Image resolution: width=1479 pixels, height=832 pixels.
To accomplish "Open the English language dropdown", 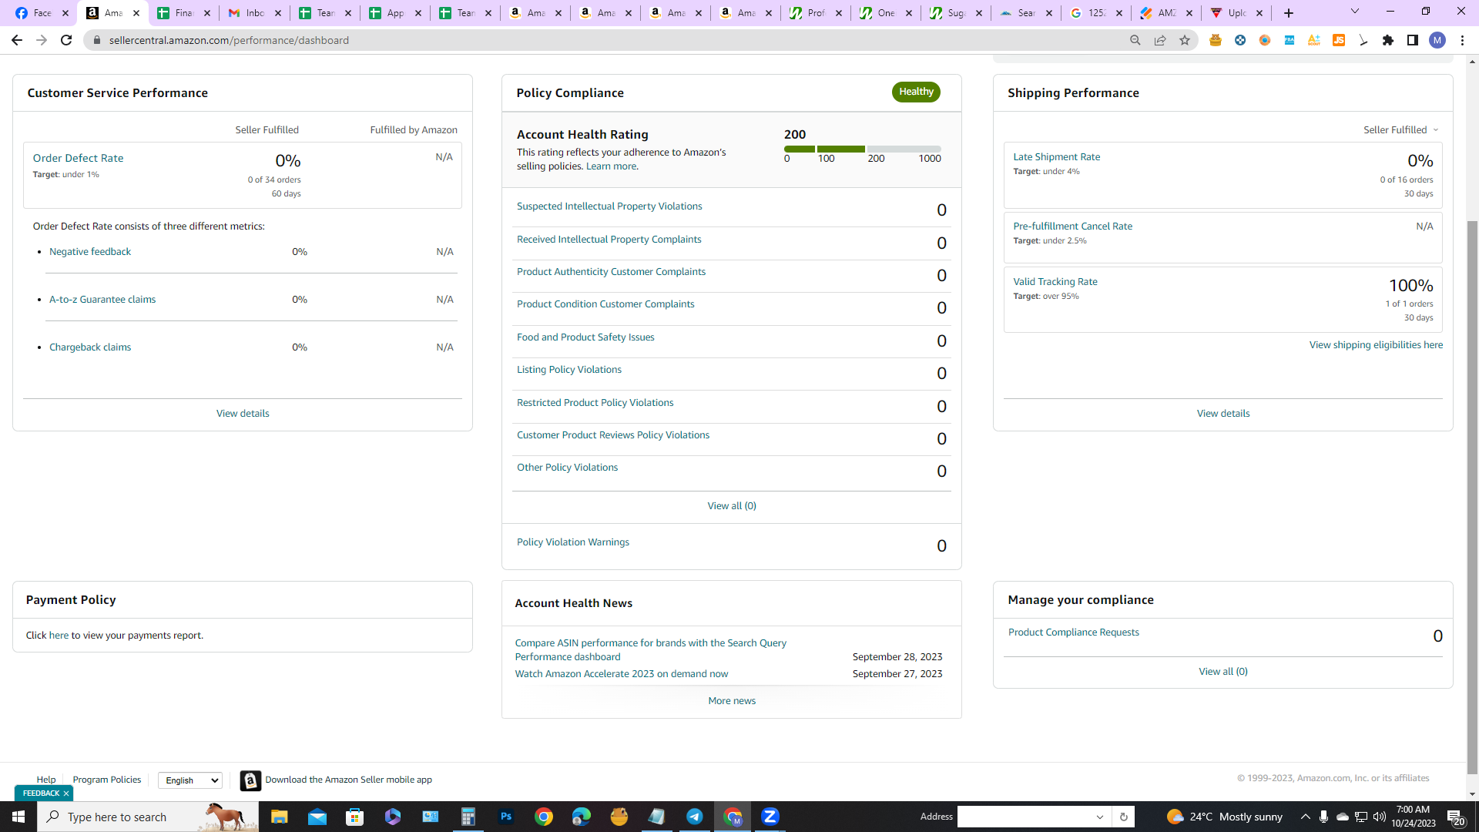I will (190, 780).
